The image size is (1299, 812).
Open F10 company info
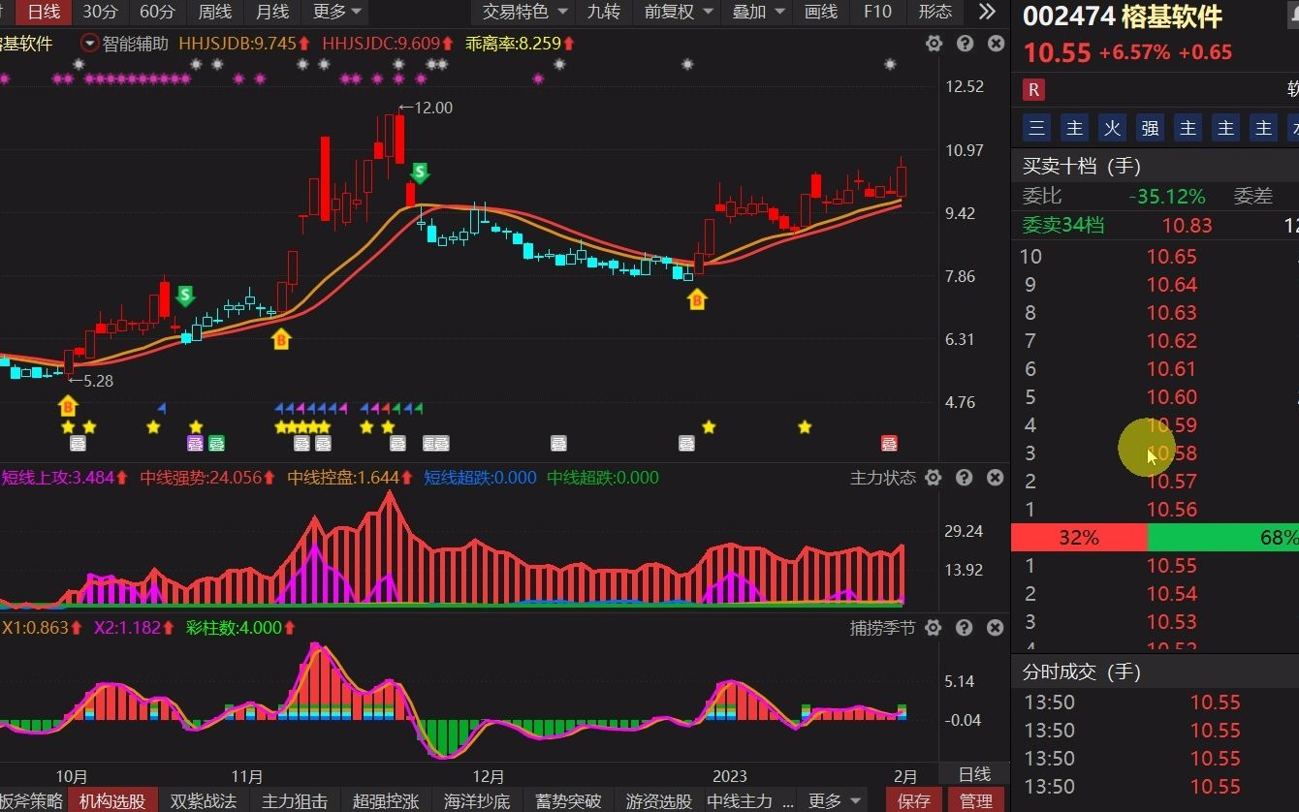(877, 12)
